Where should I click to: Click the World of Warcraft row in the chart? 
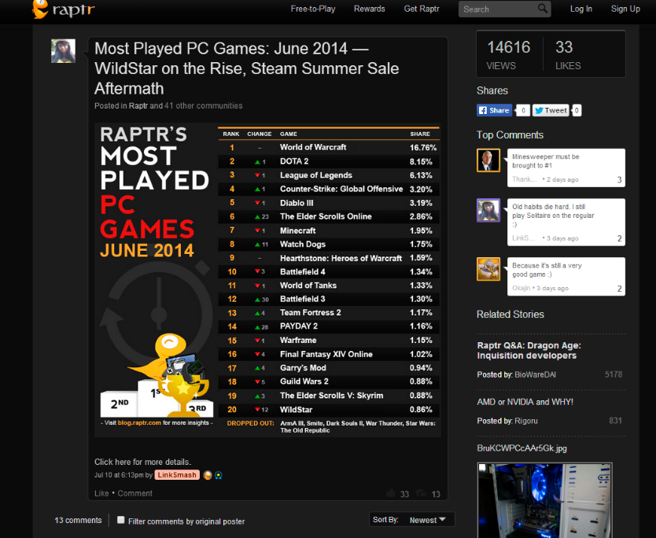click(x=329, y=147)
